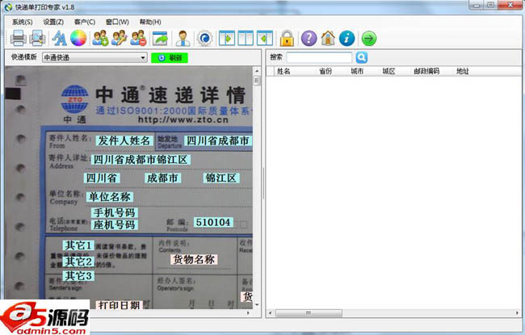
Task: Sort by 姓名 column header
Action: click(283, 71)
